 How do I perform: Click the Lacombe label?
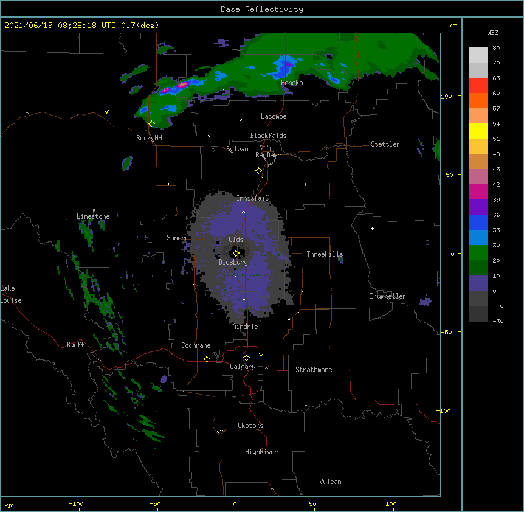pyautogui.click(x=274, y=116)
